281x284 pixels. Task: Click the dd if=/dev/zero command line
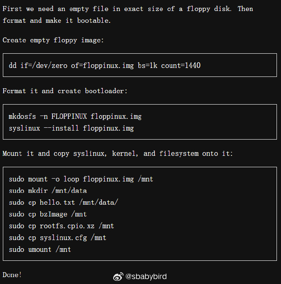[104, 65]
